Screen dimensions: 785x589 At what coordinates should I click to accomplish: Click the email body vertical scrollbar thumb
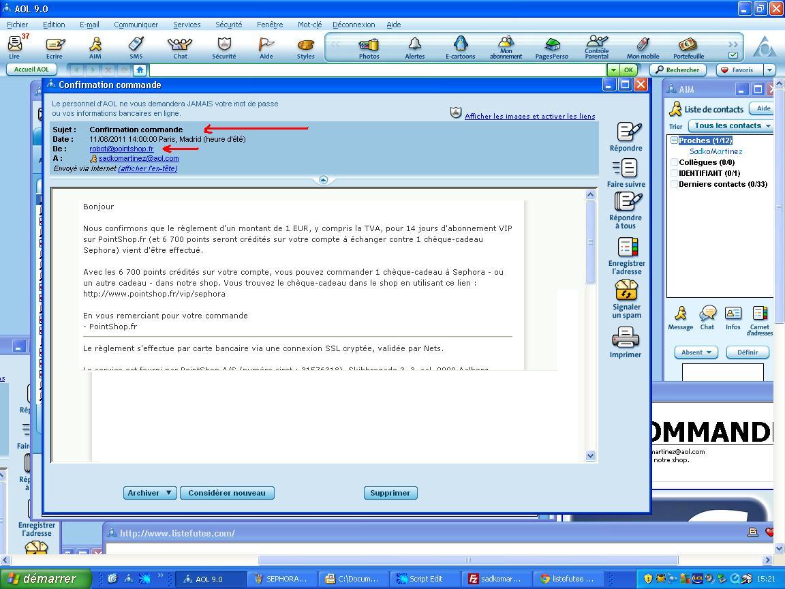click(x=590, y=242)
